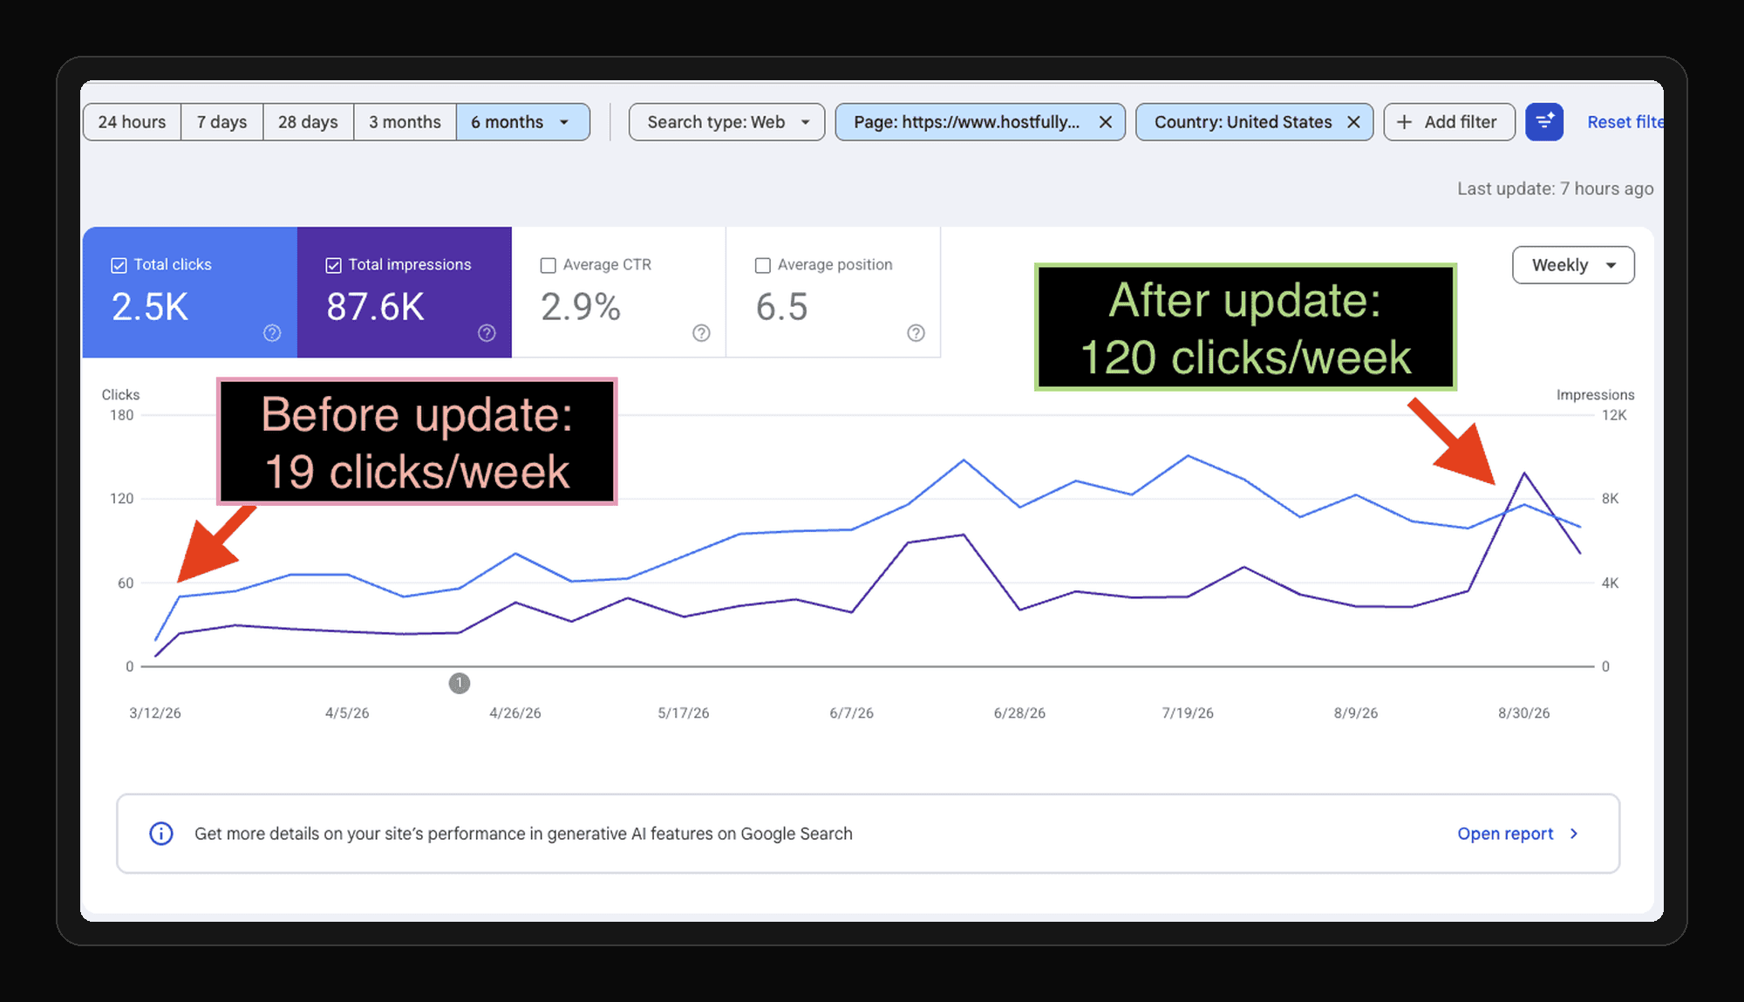
Task: Click the info icon in AI features banner
Action: pyautogui.click(x=161, y=834)
